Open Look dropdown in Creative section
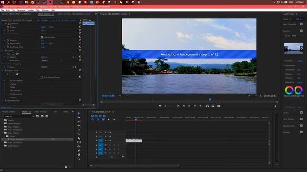The image size is (307, 172). point(296,36)
